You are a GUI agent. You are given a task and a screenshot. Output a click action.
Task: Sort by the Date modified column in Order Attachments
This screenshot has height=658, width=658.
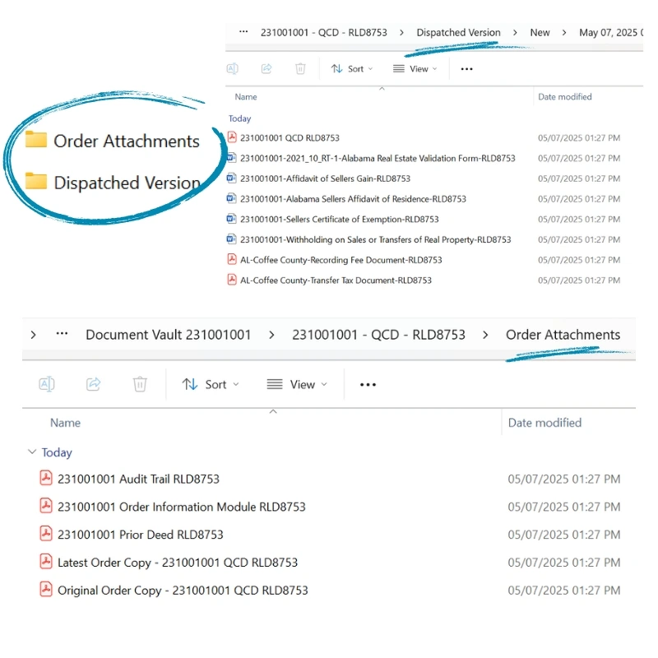pos(544,423)
